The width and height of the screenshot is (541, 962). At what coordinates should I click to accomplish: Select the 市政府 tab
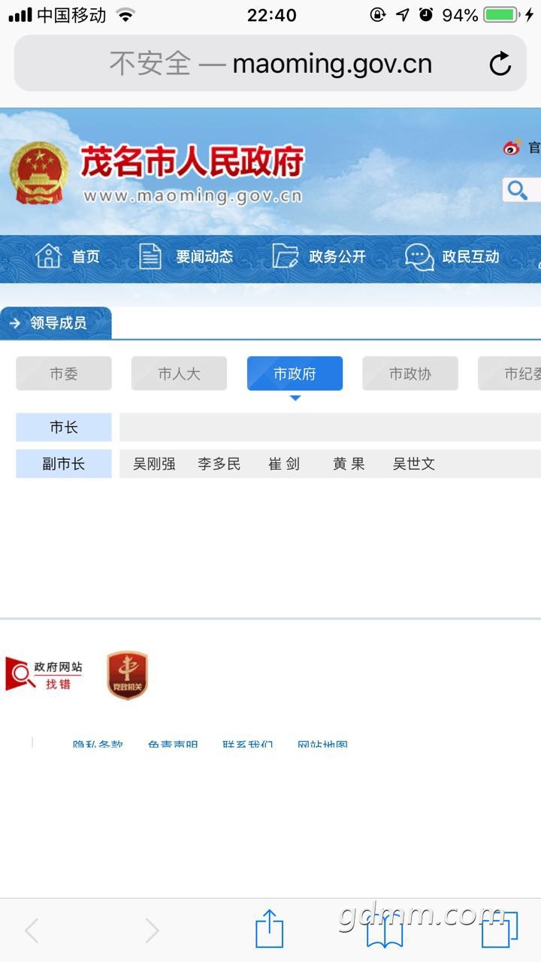295,374
